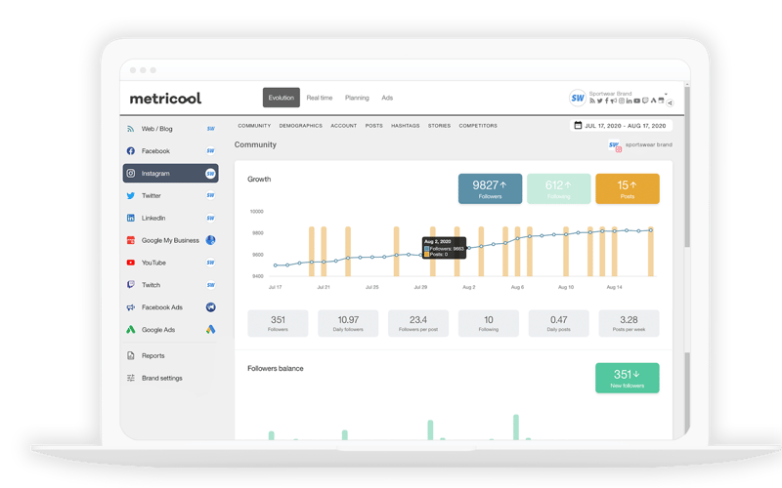782x488 pixels.
Task: Select the Hashtags sub-tab
Action: coord(405,126)
